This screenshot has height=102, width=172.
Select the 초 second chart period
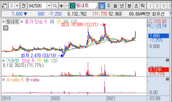(136, 6)
